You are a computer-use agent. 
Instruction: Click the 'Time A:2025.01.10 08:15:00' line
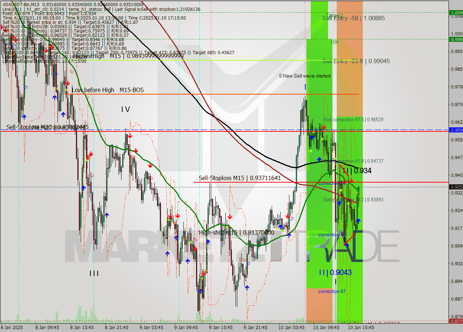click(32, 18)
